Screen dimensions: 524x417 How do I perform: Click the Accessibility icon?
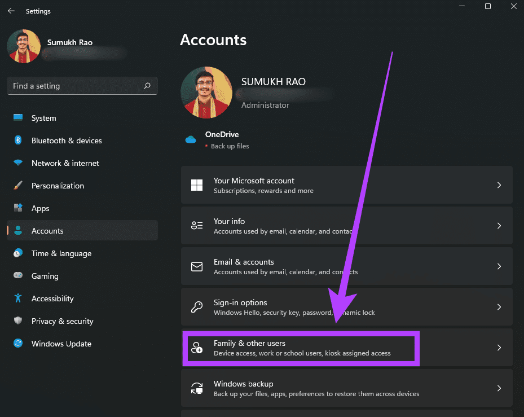17,299
